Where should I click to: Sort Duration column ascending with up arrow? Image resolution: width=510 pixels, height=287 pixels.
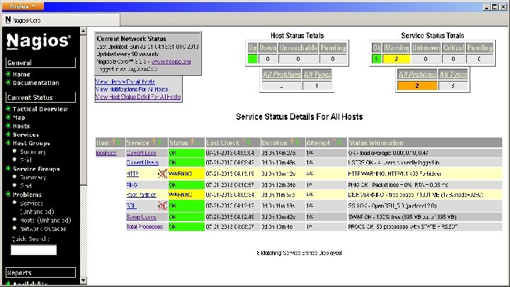point(292,142)
